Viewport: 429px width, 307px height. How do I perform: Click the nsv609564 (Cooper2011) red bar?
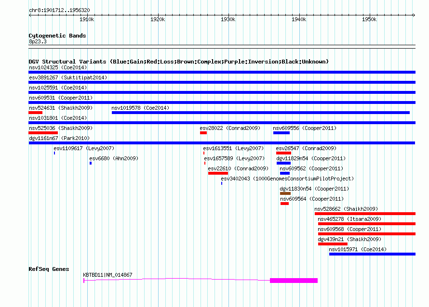click(x=284, y=204)
